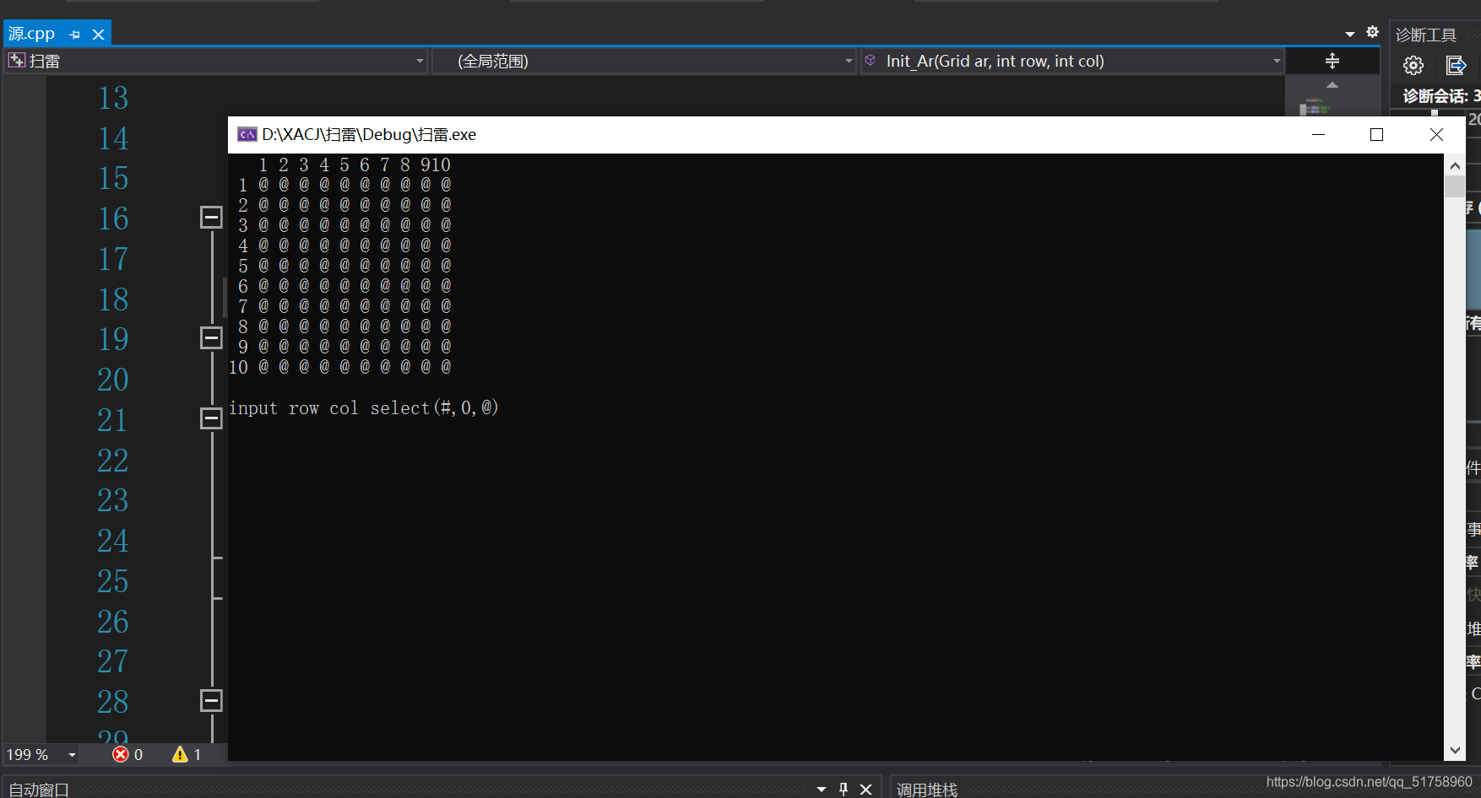Close the 源.cpp tab
The height and width of the screenshot is (798, 1481).
[98, 35]
